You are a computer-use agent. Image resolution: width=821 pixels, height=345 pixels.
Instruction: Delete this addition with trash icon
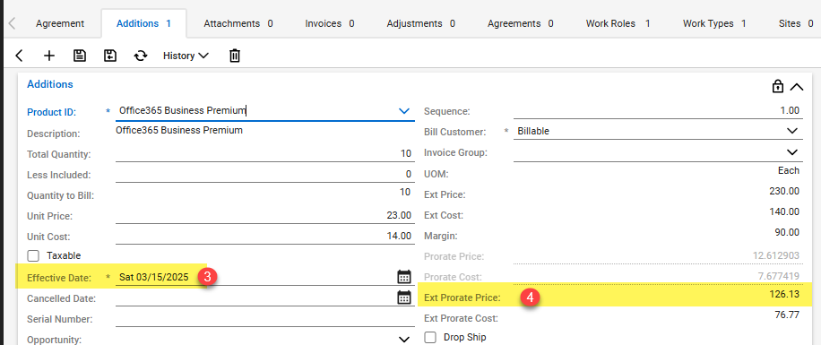[x=235, y=56]
